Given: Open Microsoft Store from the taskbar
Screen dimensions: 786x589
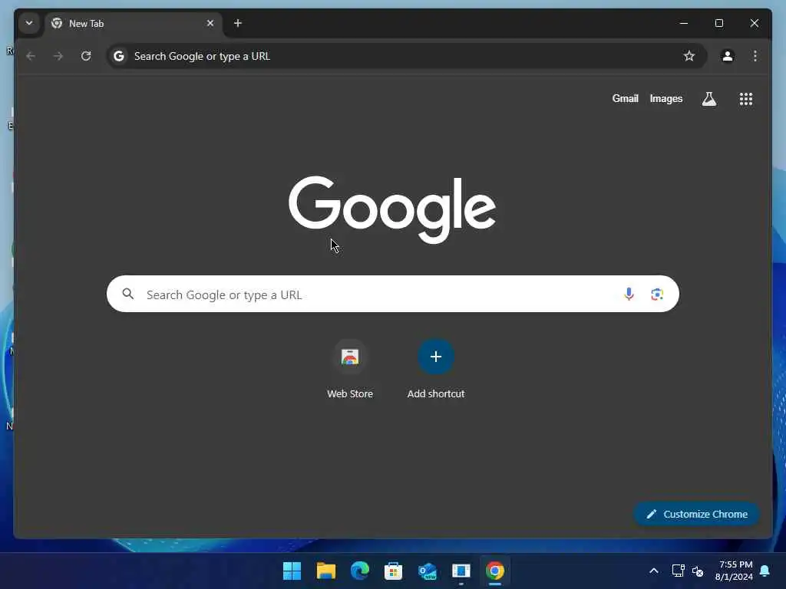Looking at the screenshot, I should (393, 571).
